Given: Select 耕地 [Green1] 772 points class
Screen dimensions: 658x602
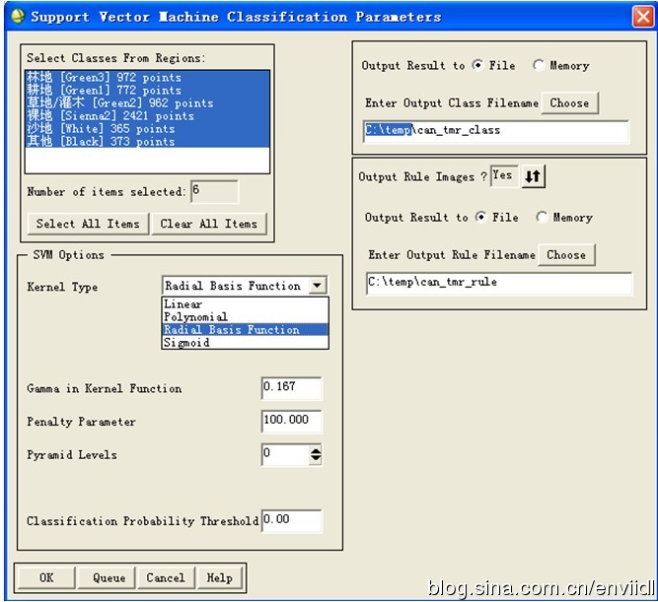Looking at the screenshot, I should 147,90.
